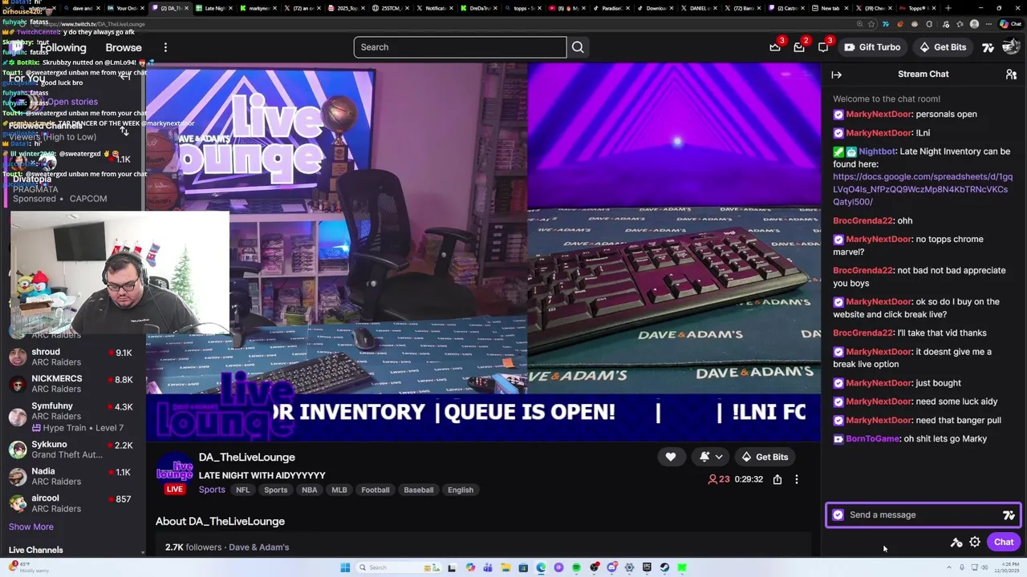The width and height of the screenshot is (1027, 577).
Task: Select the NBA tag
Action: pos(309,490)
